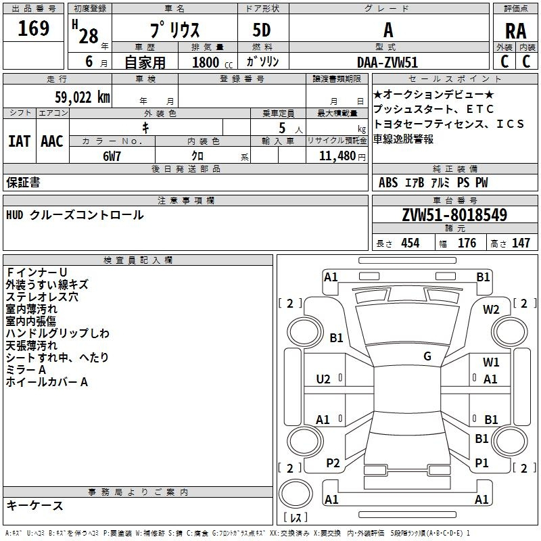Click the note 天張薄汚れ

(31, 346)
